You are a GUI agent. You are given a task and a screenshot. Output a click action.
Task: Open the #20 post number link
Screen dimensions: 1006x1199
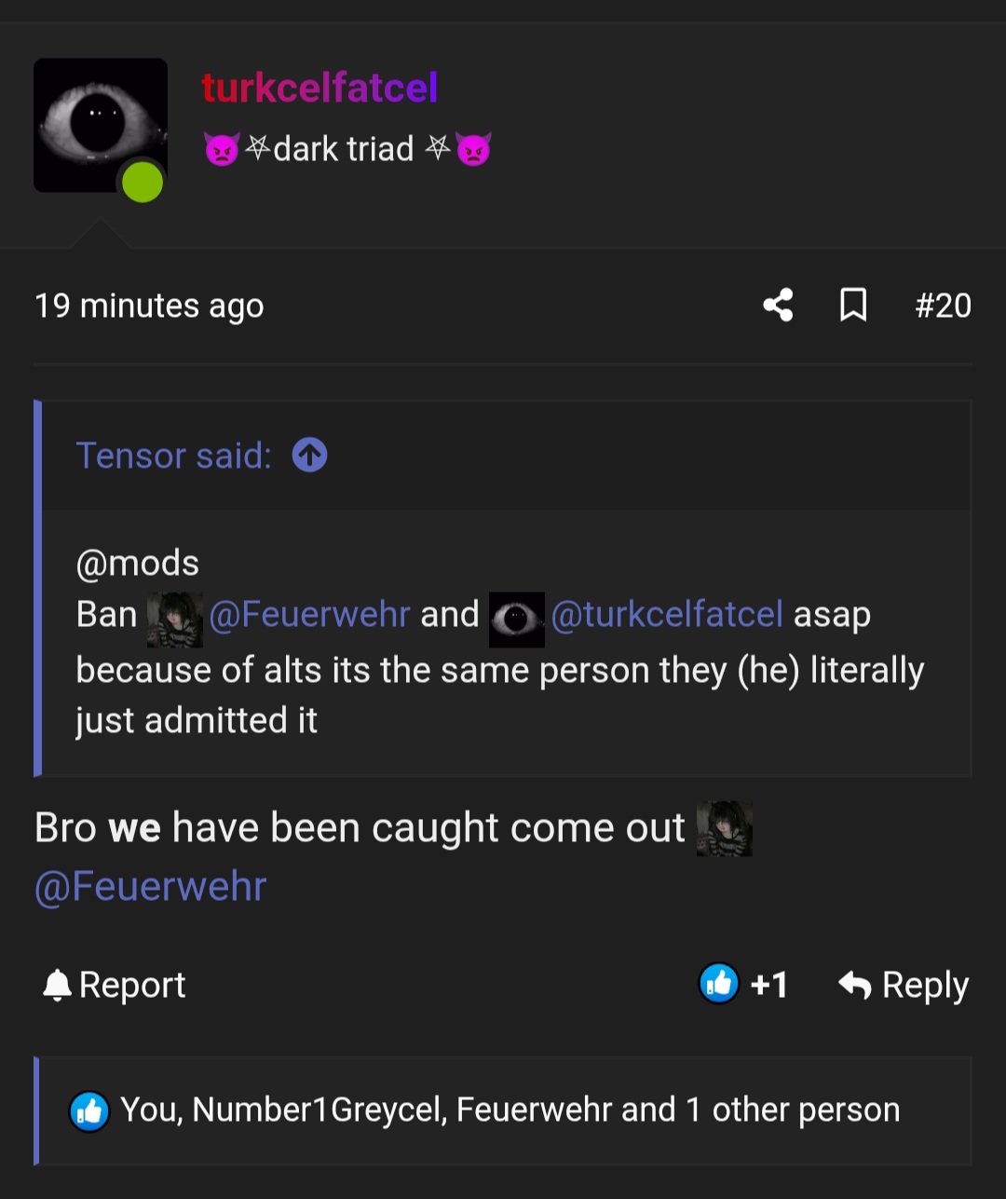pyautogui.click(x=943, y=306)
